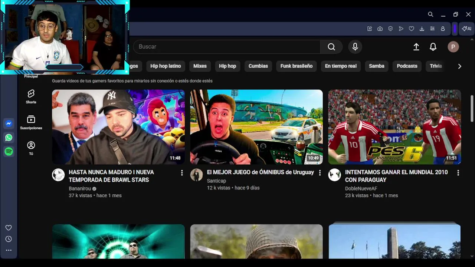Open WhatsApp in the browser sidebar
475x267 pixels.
pyautogui.click(x=9, y=138)
